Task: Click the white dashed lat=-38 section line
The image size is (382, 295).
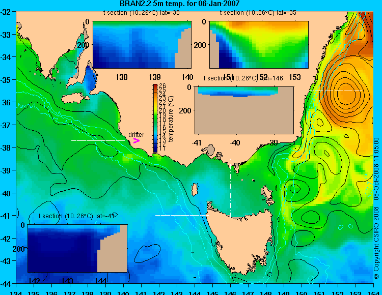Action: (x=98, y=140)
